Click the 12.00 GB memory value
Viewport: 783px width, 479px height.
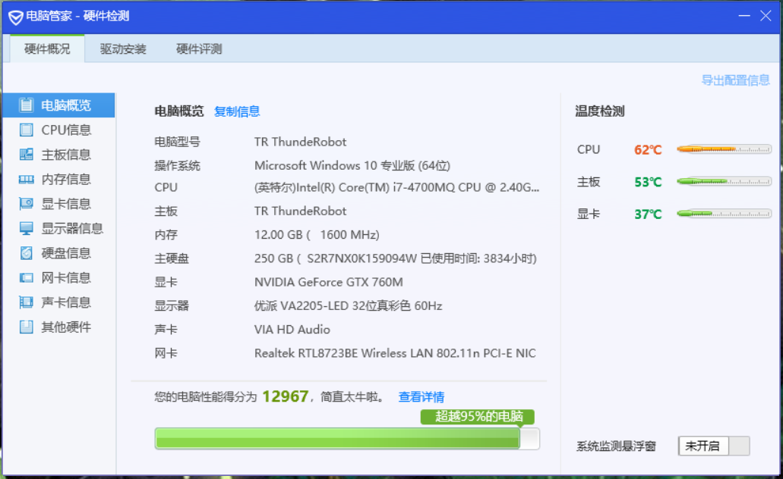tap(317, 235)
